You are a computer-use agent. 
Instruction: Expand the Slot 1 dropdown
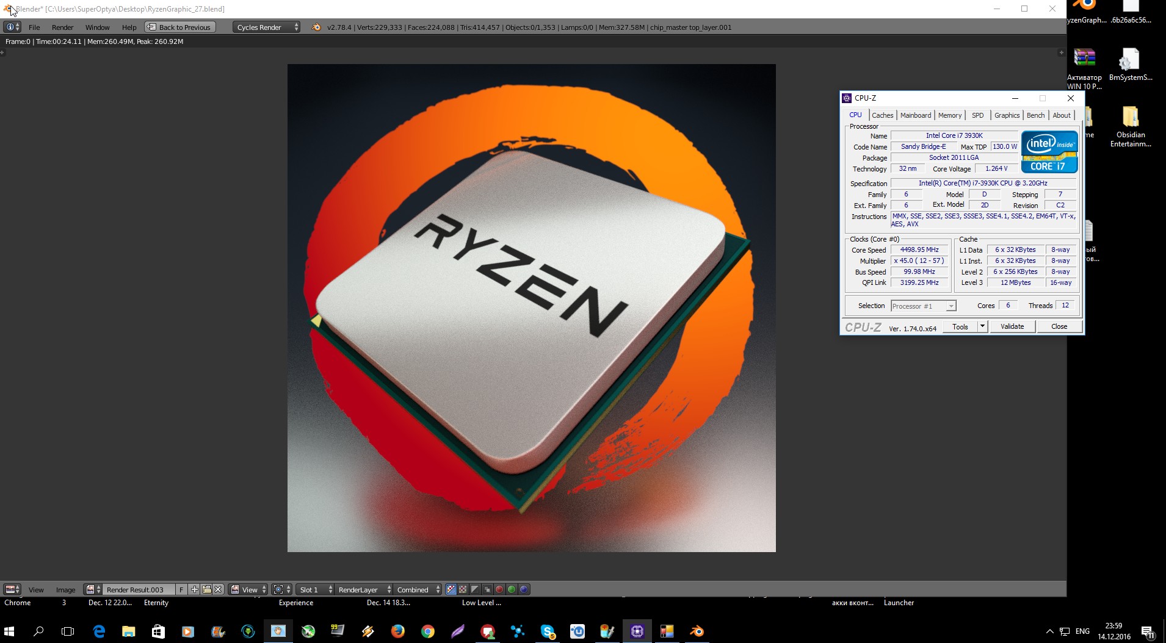[315, 589]
